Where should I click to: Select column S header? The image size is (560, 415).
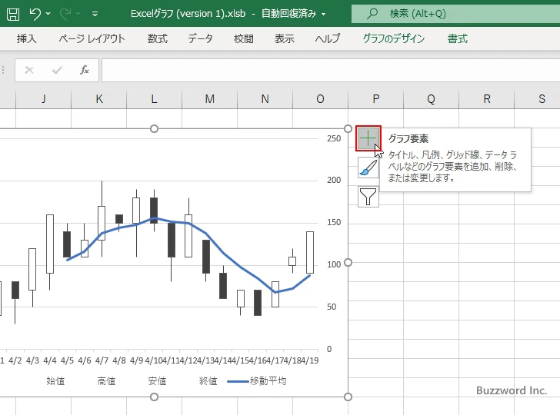[x=538, y=99]
